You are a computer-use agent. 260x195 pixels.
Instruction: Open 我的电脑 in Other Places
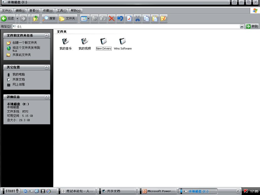coord(19,74)
